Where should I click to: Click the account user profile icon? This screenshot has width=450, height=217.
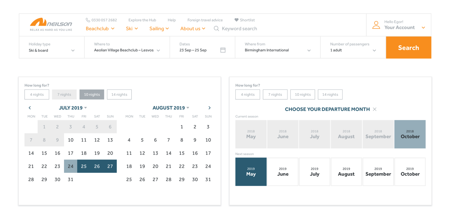pyautogui.click(x=376, y=25)
